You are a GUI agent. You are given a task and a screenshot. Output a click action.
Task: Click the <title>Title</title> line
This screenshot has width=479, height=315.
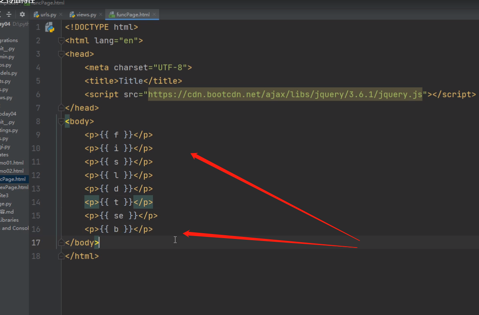(x=133, y=81)
